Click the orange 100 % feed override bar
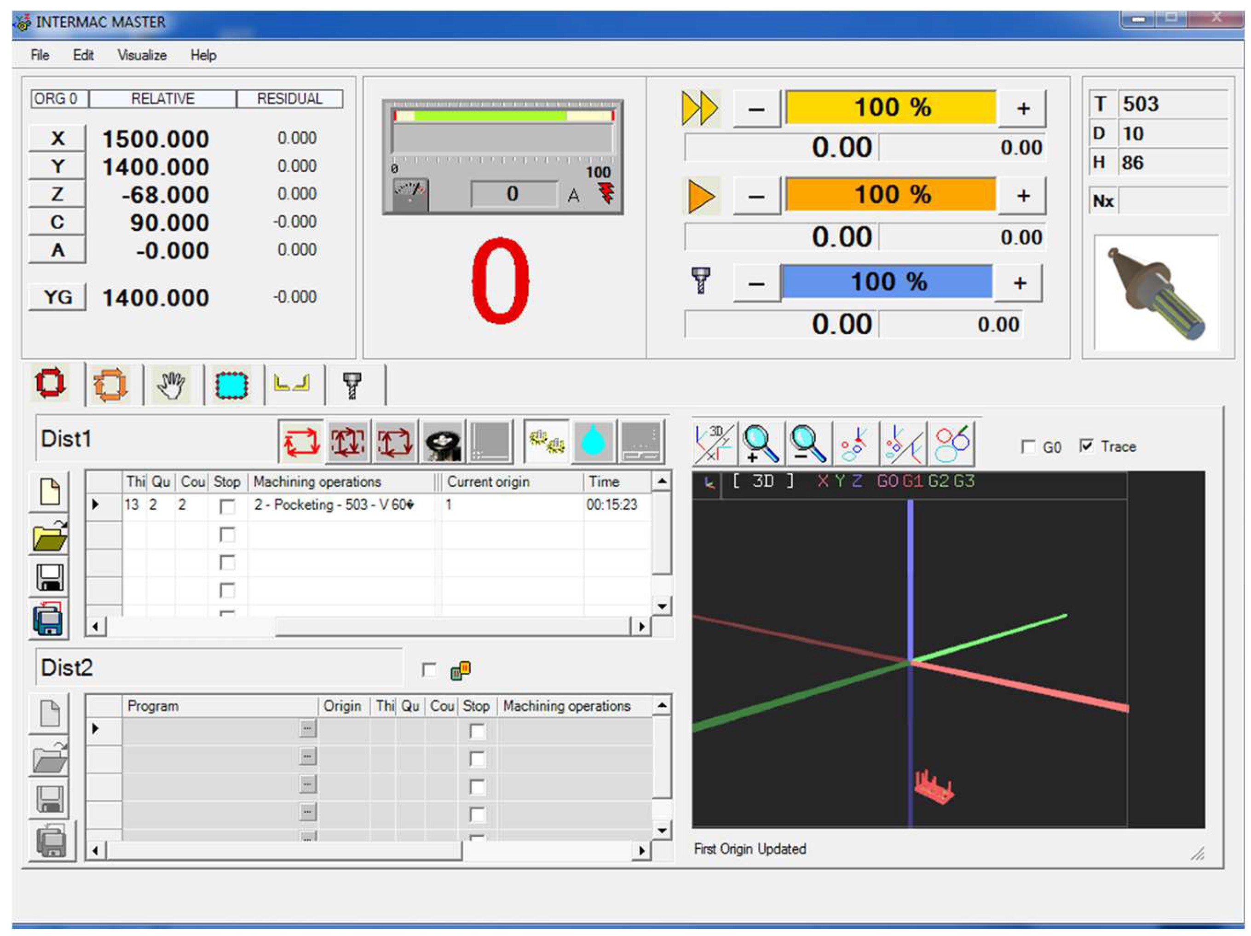1251x936 pixels. pos(891,195)
